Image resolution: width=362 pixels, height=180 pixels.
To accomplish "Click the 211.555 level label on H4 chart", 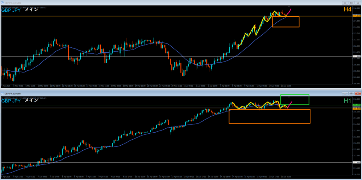I will [x=357, y=57].
